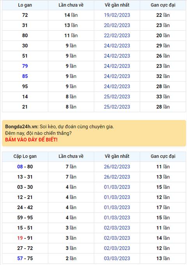Open the 22/02/2023 date link
Screen dimensions: 187x265
(117, 36)
